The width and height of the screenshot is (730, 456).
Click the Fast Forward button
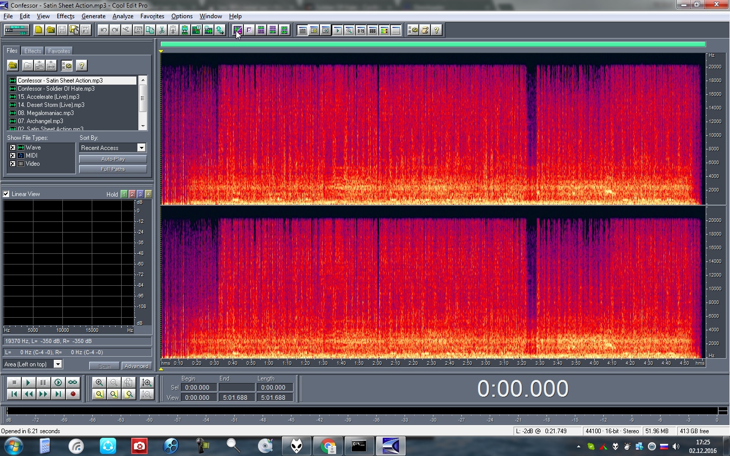(43, 394)
